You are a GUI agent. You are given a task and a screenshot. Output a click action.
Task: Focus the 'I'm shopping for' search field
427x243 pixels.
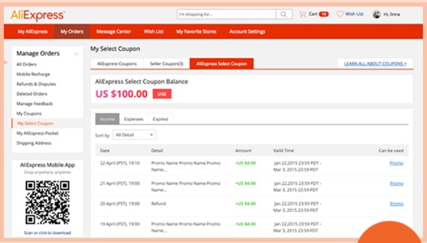(x=226, y=14)
